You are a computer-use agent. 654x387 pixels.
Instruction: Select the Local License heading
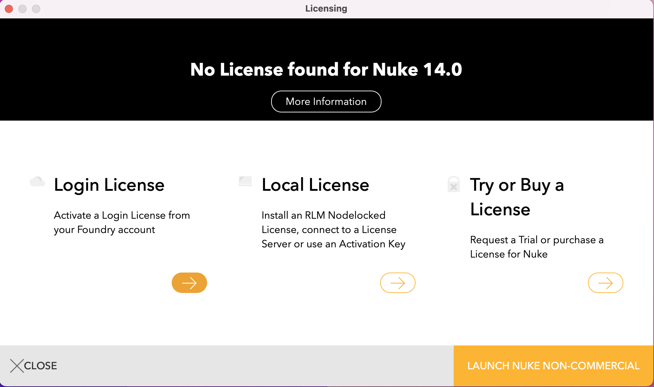pos(315,185)
